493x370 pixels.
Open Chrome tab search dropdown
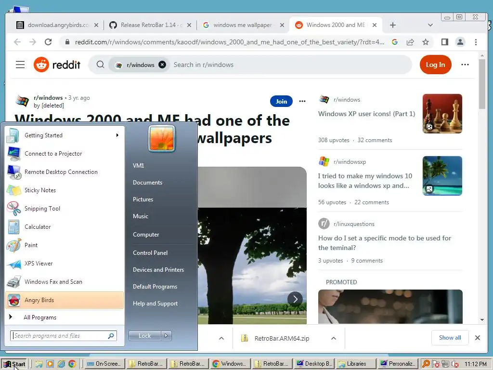coord(430,25)
